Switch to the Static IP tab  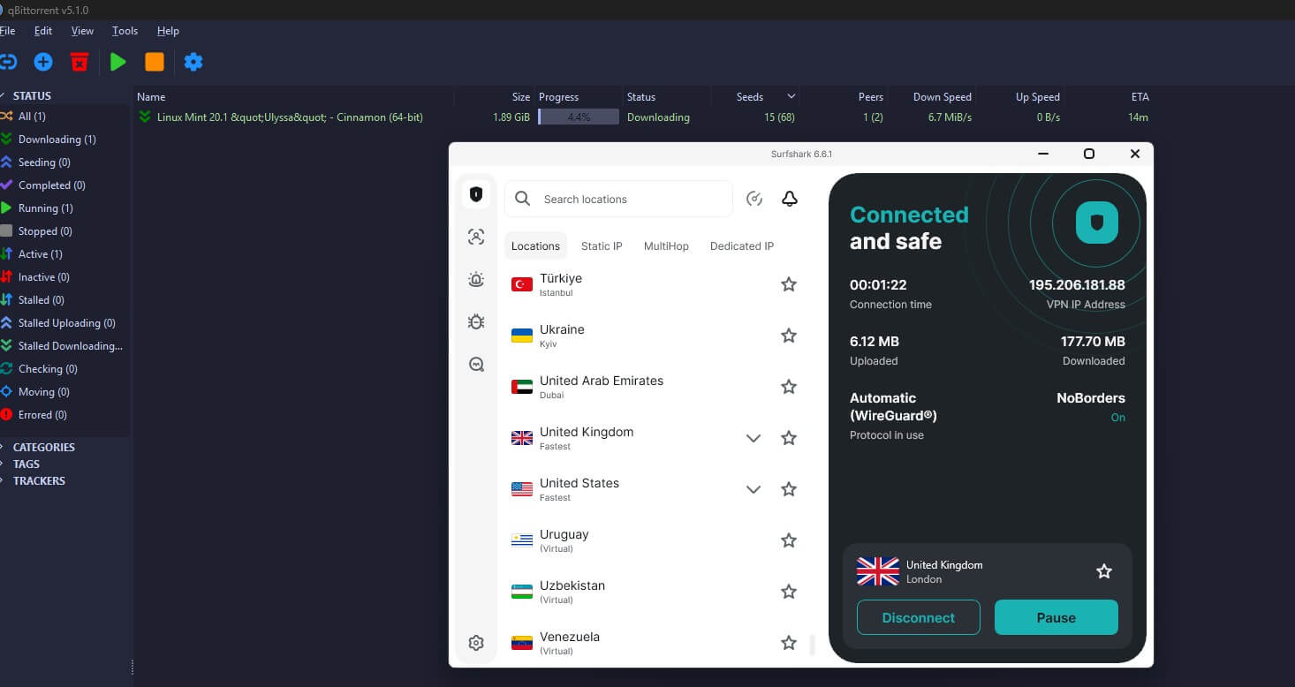point(601,246)
